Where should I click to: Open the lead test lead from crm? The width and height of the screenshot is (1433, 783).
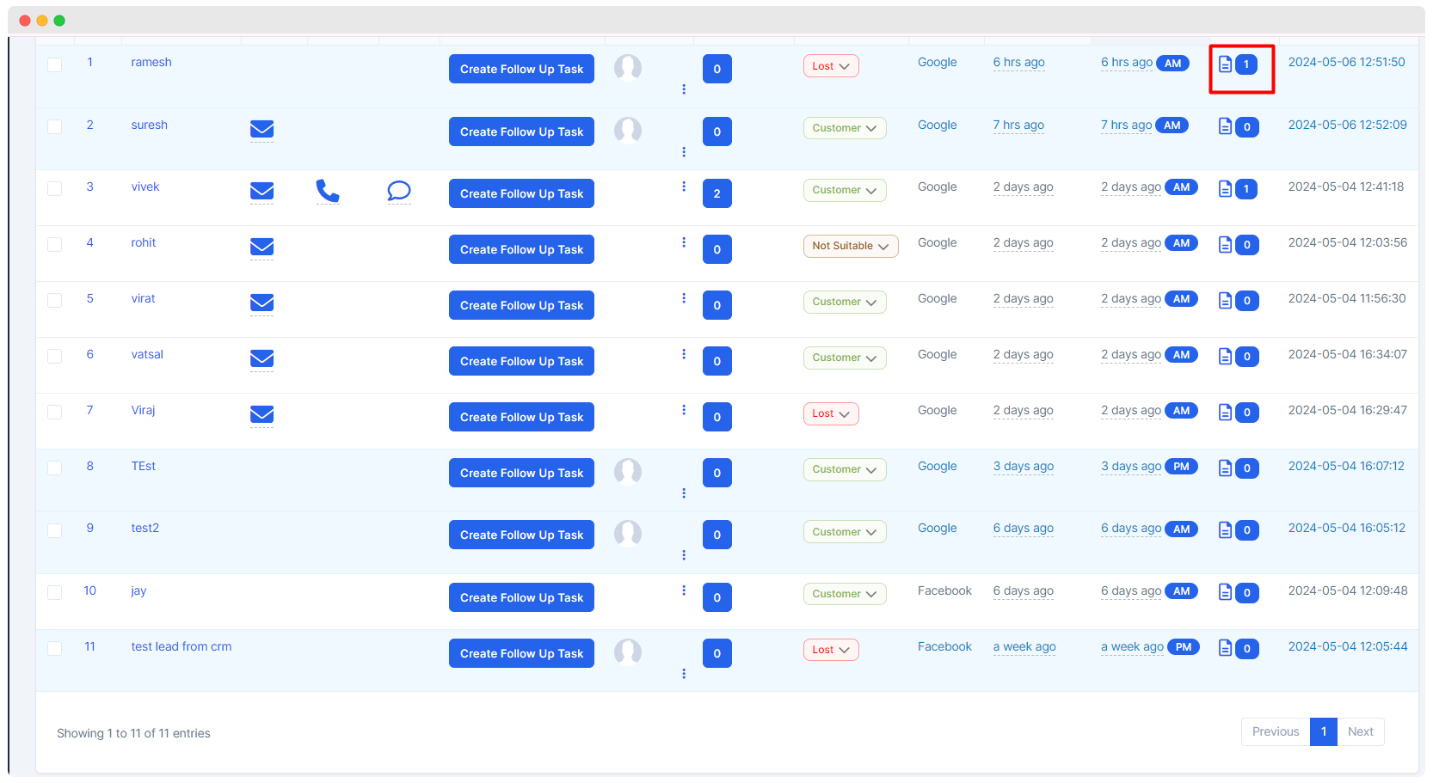point(181,646)
